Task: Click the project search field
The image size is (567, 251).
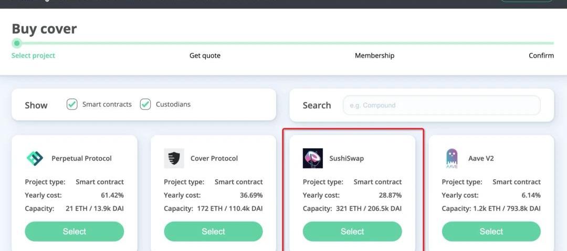Action: [442, 105]
